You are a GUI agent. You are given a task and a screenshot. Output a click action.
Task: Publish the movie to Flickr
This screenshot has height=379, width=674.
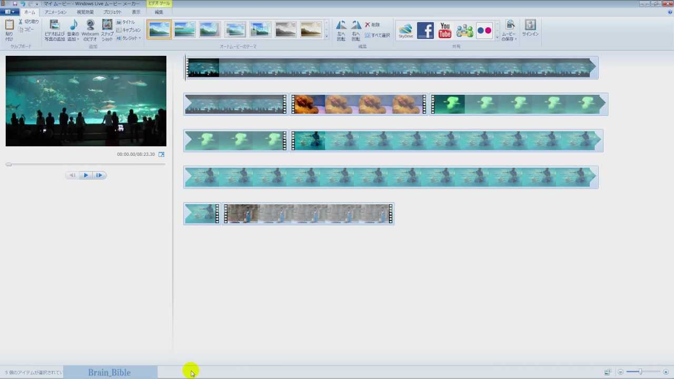coord(484,31)
